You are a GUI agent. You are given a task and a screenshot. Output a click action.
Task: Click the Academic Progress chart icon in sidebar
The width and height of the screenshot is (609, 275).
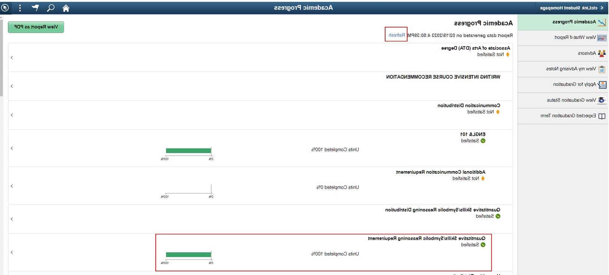[x=602, y=22]
